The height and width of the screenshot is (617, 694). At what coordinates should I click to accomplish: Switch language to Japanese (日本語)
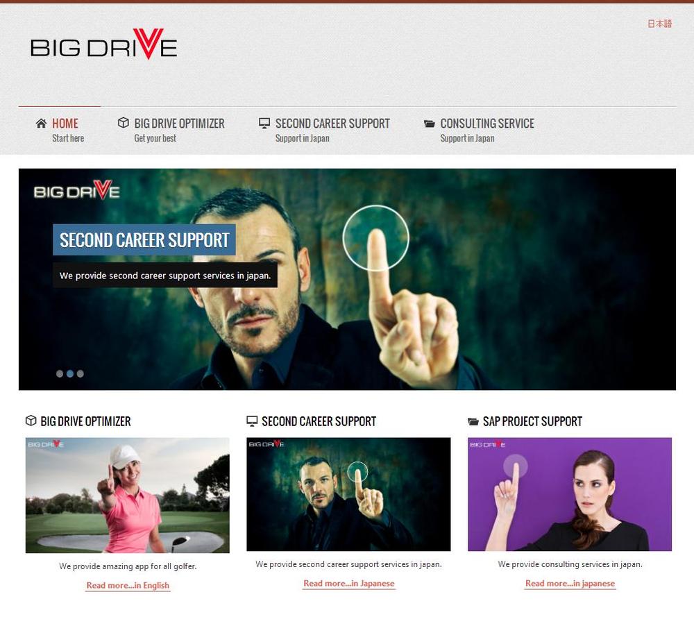click(x=659, y=24)
